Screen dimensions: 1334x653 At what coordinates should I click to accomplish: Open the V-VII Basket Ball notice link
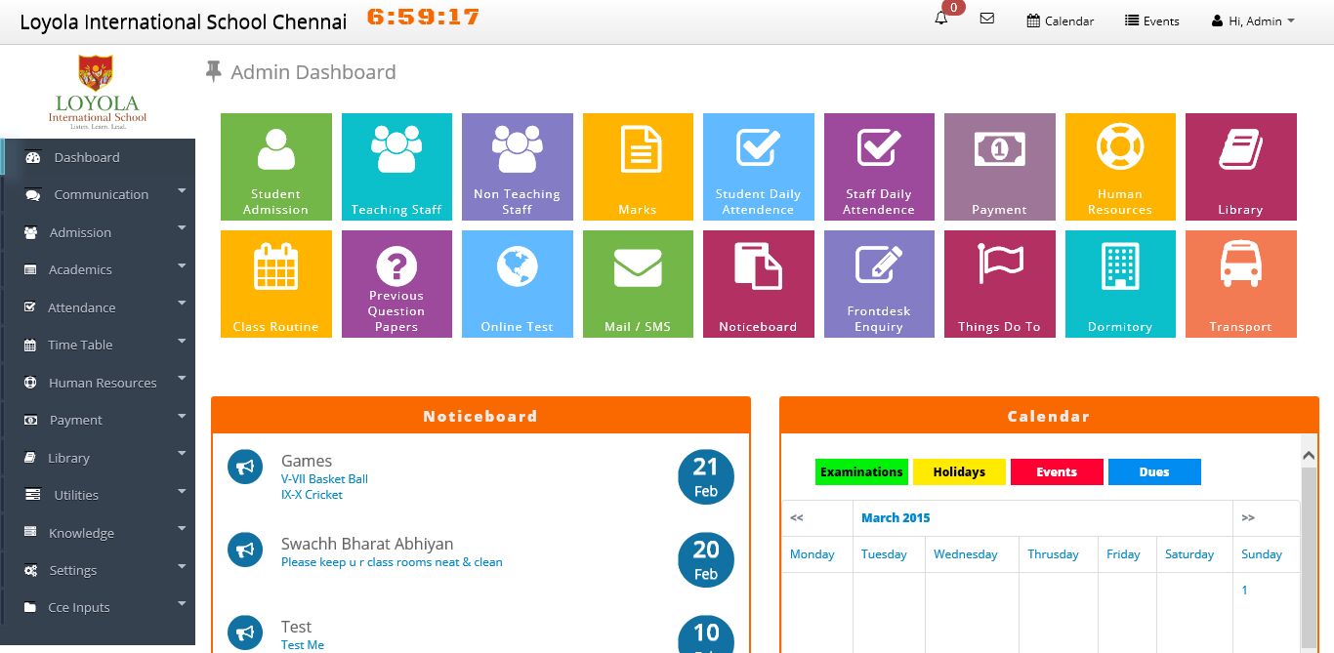pyautogui.click(x=325, y=479)
